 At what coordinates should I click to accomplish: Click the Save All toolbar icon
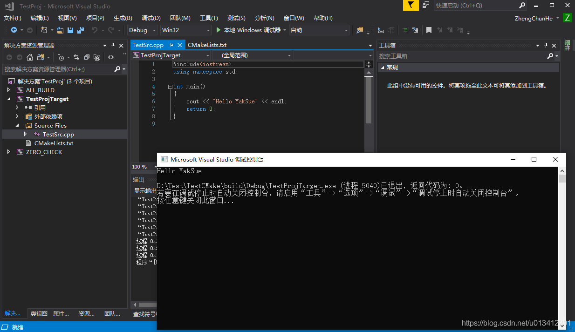pyautogui.click(x=81, y=30)
